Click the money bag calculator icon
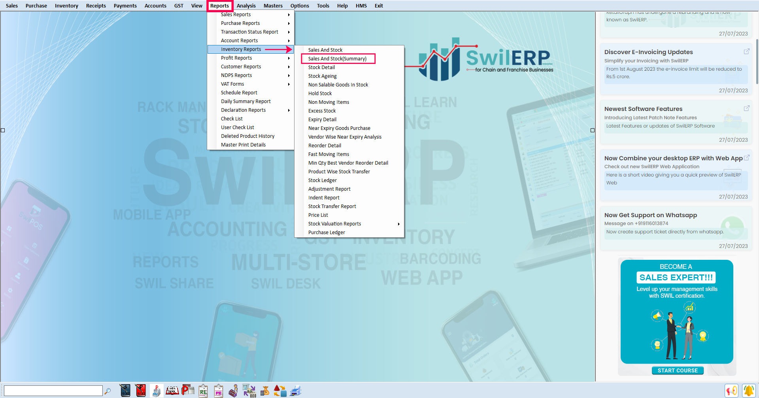759x398 pixels. tap(265, 390)
